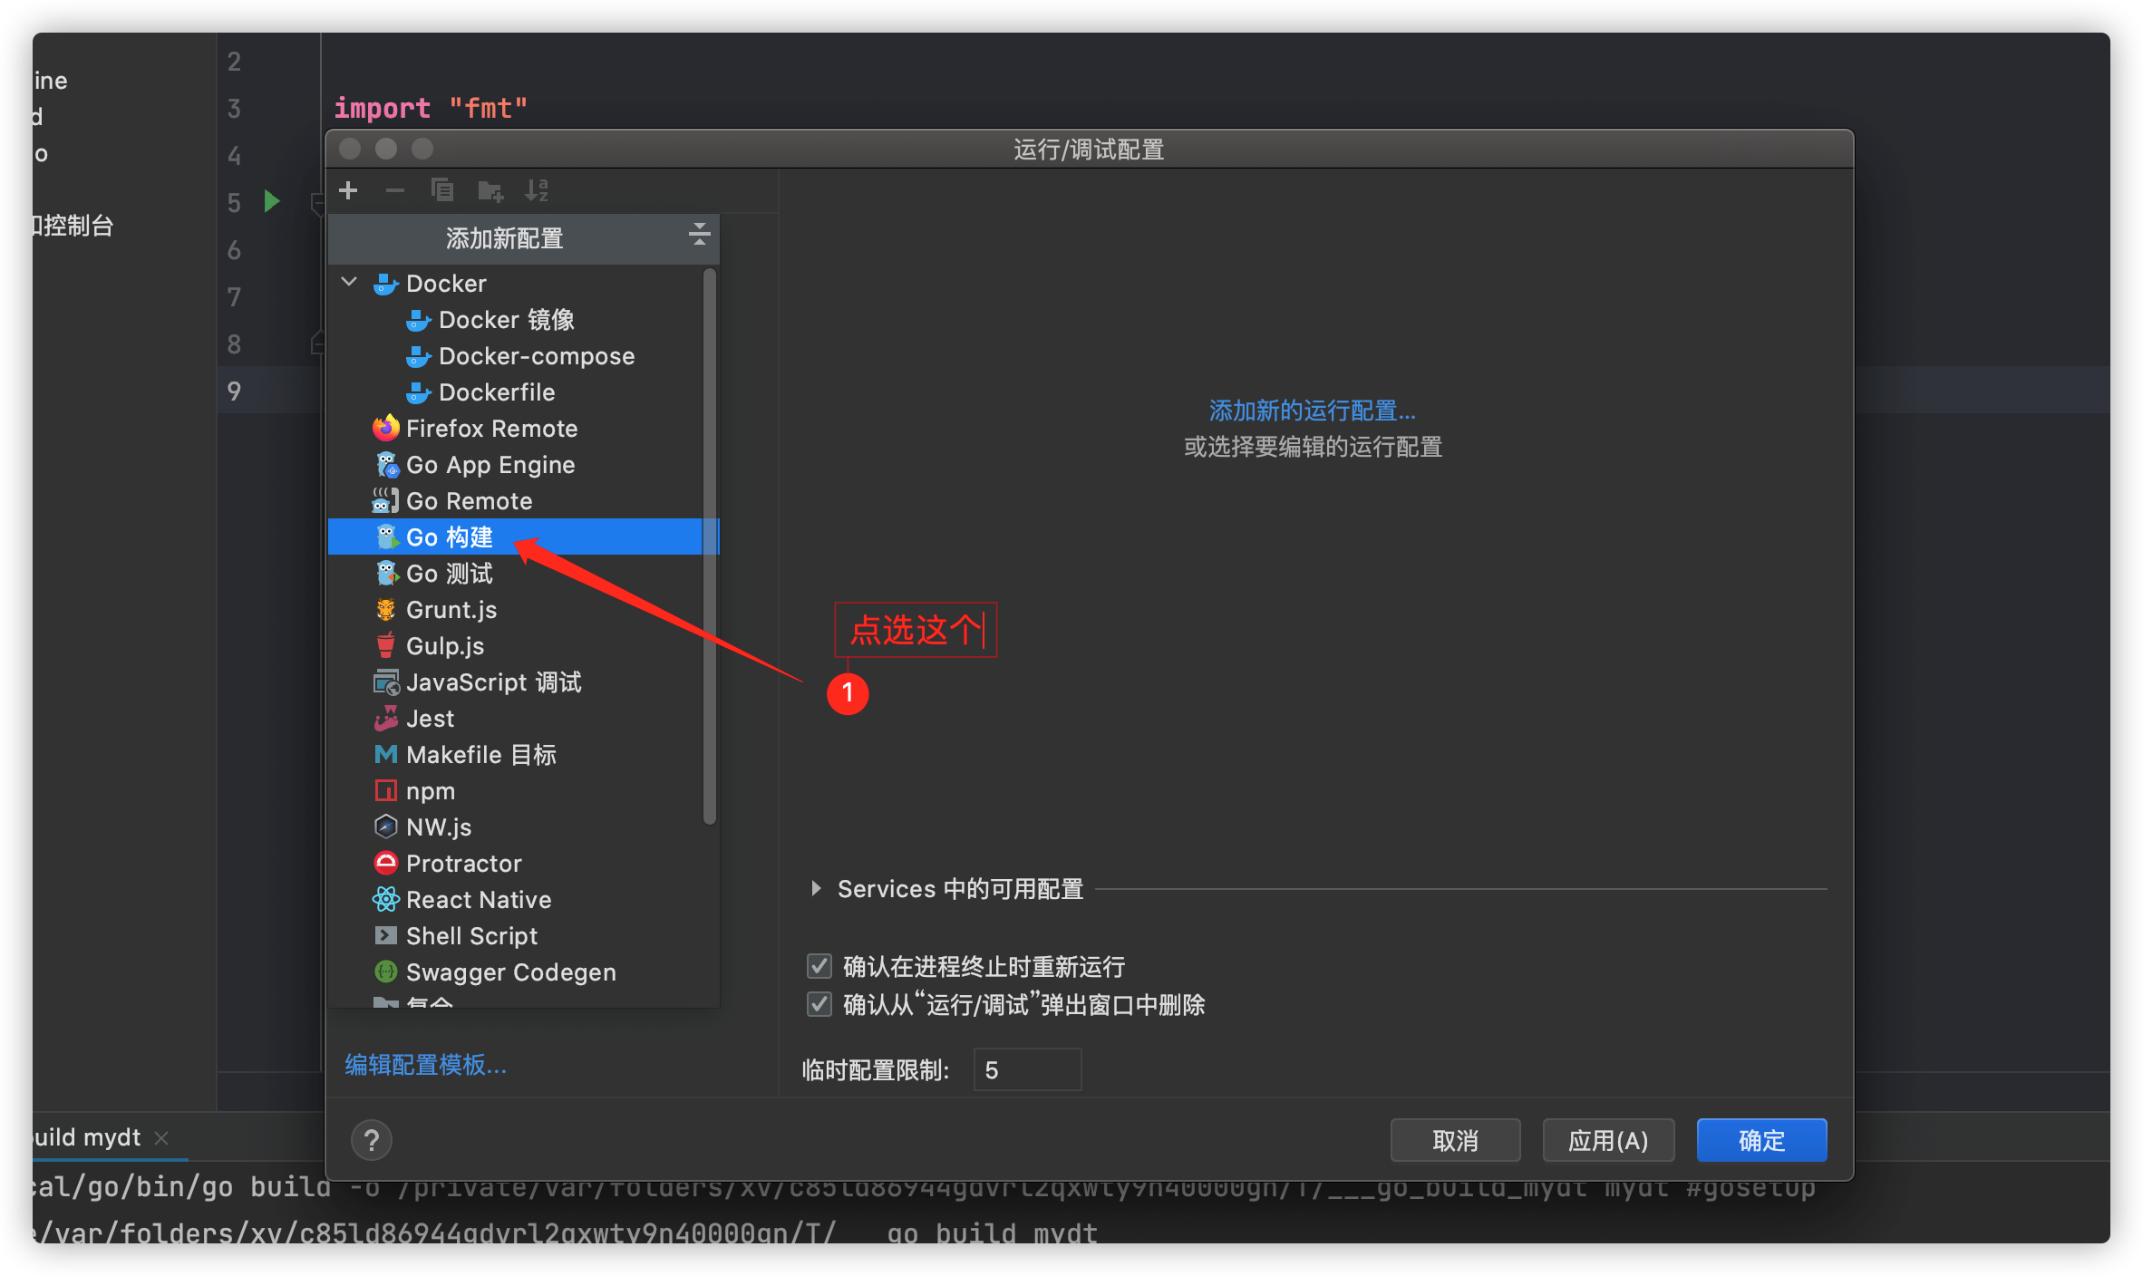The image size is (2143, 1276).
Task: Collapse the Docker tree node
Action: 349,282
